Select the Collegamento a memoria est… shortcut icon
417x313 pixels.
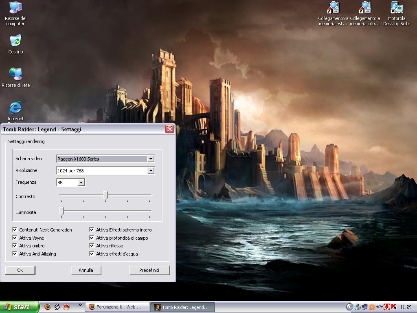(x=333, y=13)
